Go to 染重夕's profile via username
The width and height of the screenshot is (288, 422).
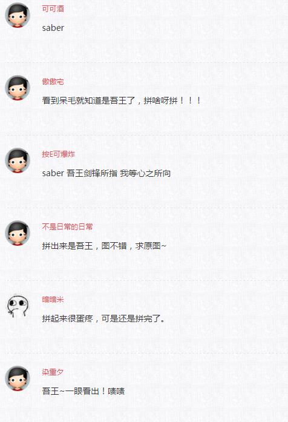53,372
